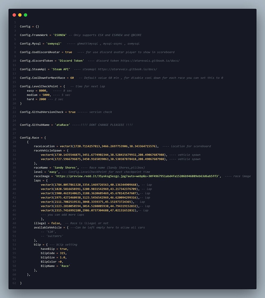Image resolution: width=265 pixels, height=298 pixels.
Task: Click the level value 'easy' string
Action: [53, 172]
